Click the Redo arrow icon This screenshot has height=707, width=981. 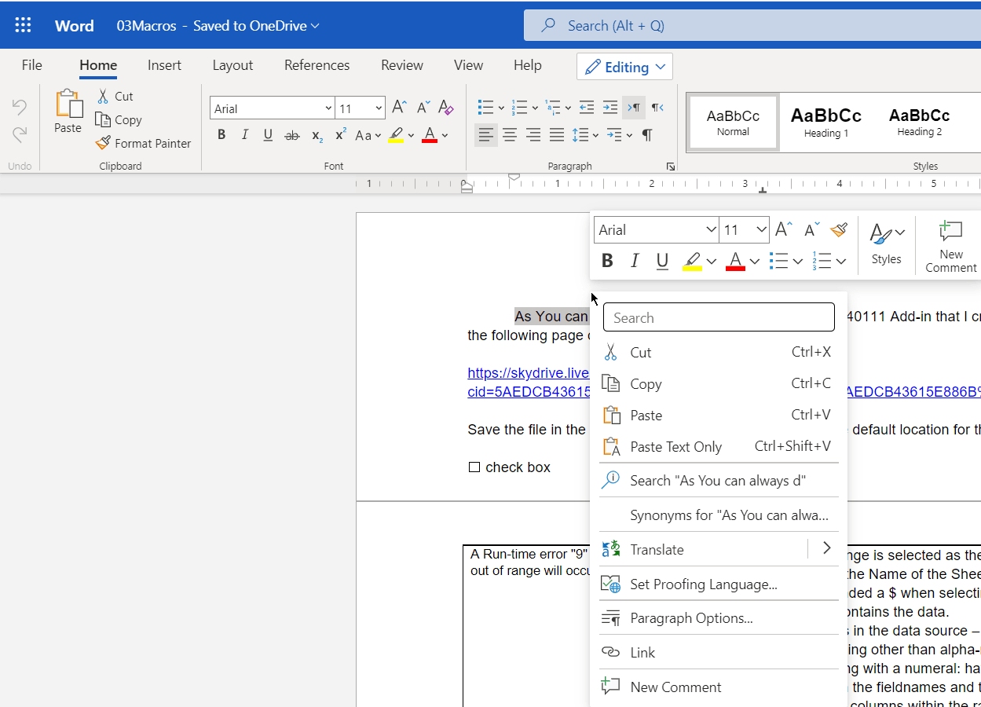pyautogui.click(x=20, y=134)
